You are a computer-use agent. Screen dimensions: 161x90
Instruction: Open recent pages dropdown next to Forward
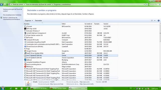coord(7,4)
